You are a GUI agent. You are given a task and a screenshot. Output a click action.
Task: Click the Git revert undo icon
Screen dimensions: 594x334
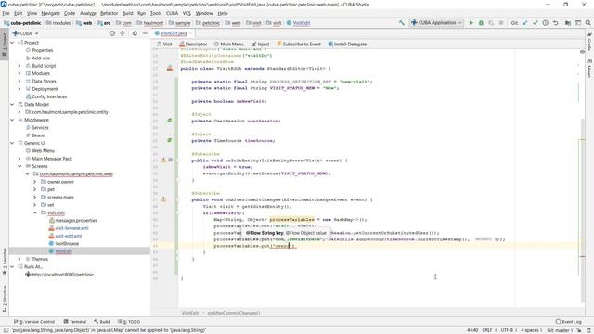coord(555,23)
